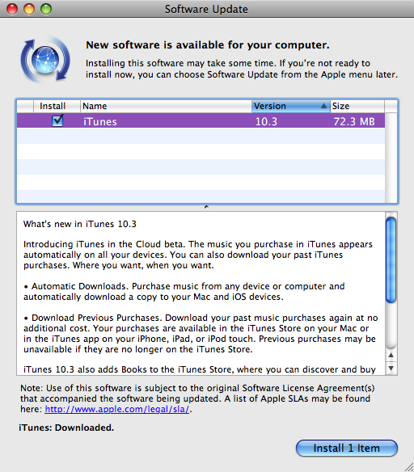Zoom window with the green button
The image size is (414, 472).
pyautogui.click(x=46, y=9)
